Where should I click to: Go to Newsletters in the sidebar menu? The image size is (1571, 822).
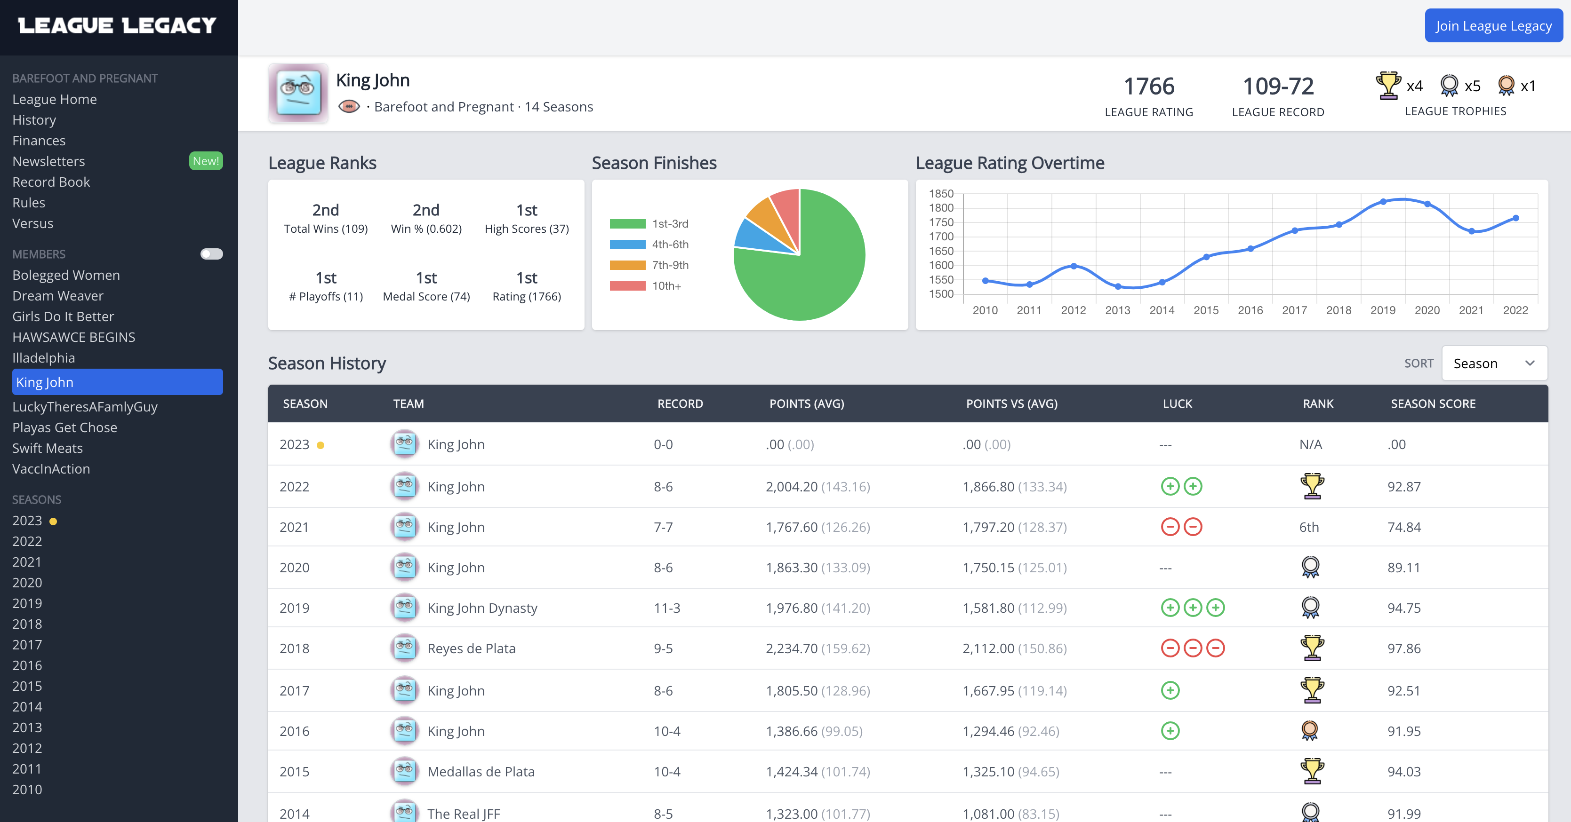click(49, 161)
